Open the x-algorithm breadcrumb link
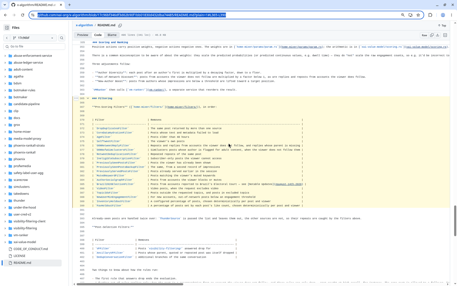The image size is (457, 286). (84, 25)
